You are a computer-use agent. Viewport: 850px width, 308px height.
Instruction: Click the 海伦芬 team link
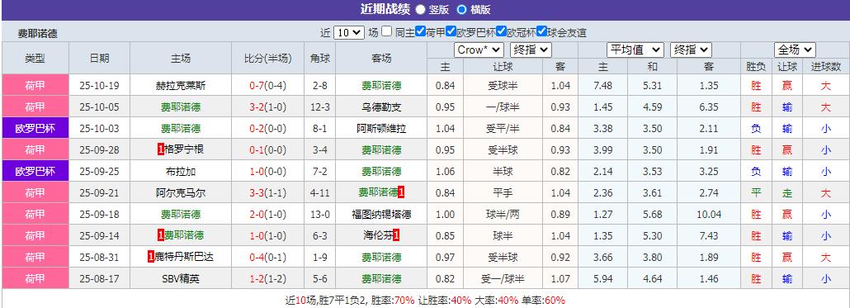tap(378, 236)
